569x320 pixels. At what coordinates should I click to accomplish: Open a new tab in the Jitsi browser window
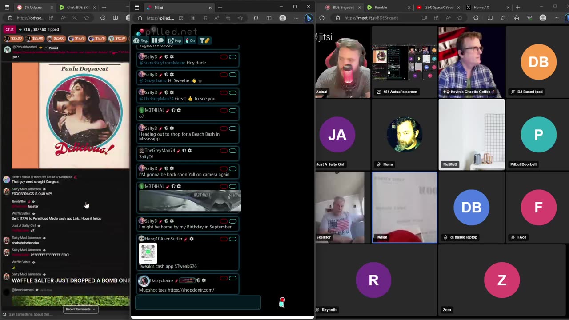click(x=517, y=8)
